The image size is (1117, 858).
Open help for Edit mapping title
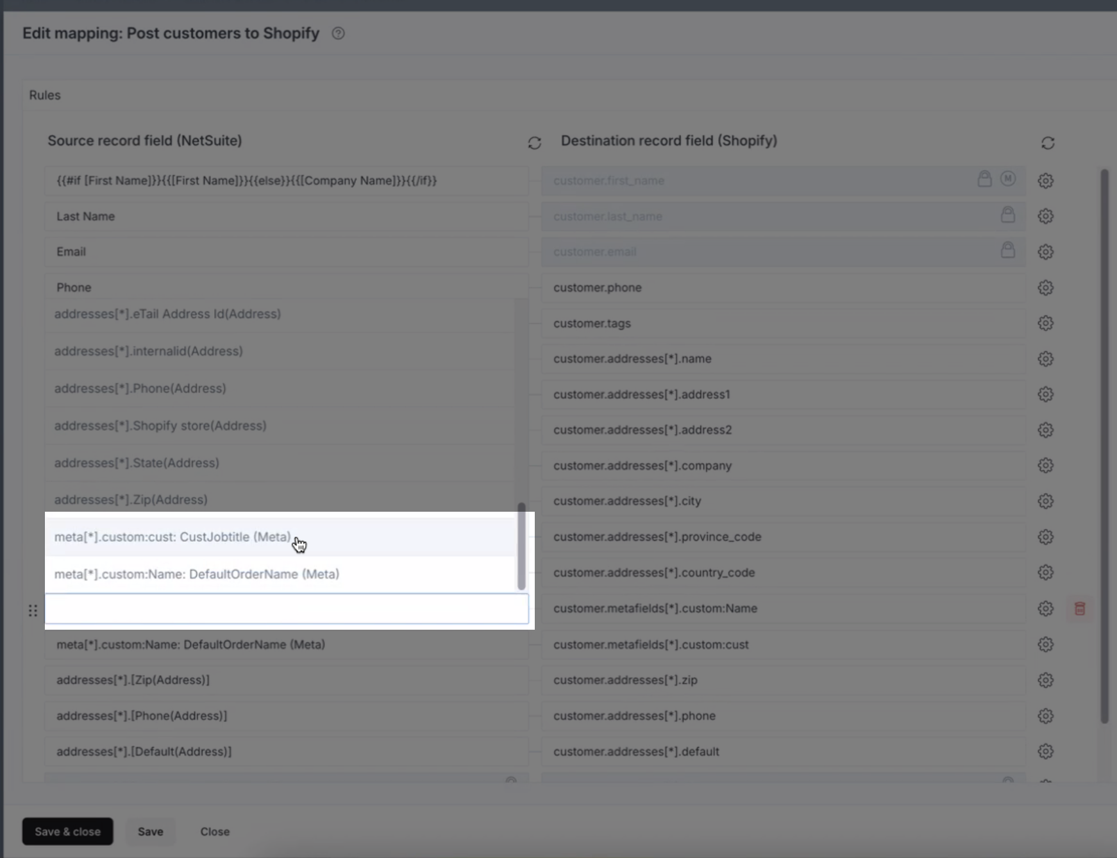[x=338, y=33]
